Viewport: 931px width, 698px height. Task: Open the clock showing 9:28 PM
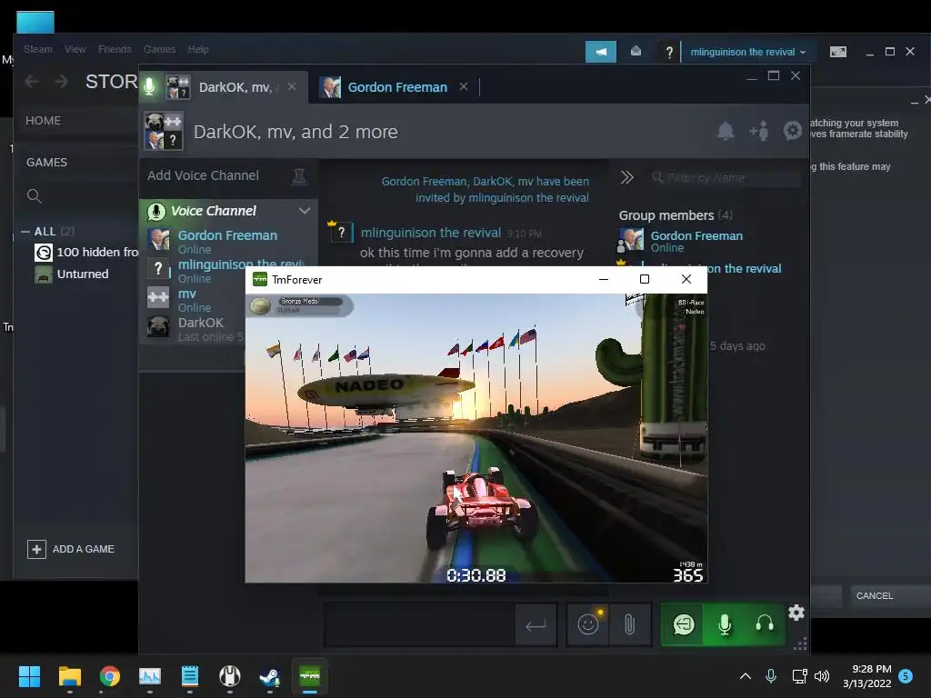pyautogui.click(x=866, y=676)
